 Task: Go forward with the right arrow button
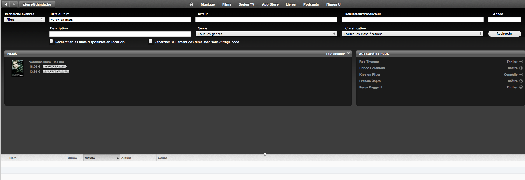click(14, 4)
